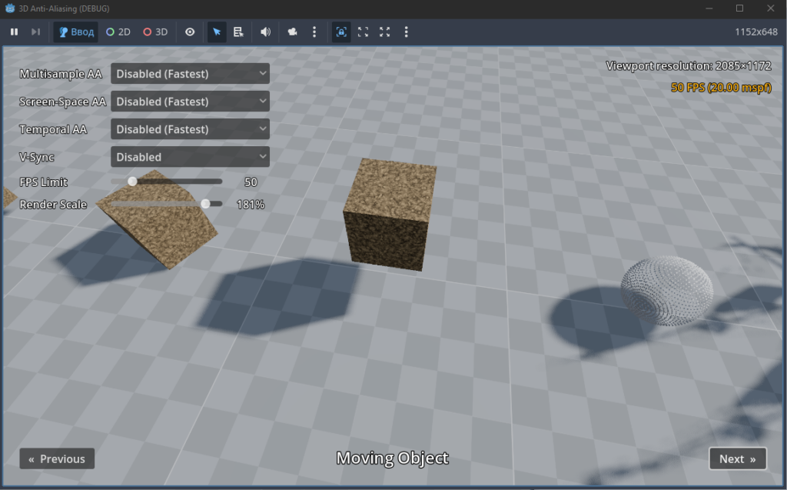Viewport: 787px width, 490px height.
Task: Expand the V-Sync dropdown
Action: pos(191,157)
